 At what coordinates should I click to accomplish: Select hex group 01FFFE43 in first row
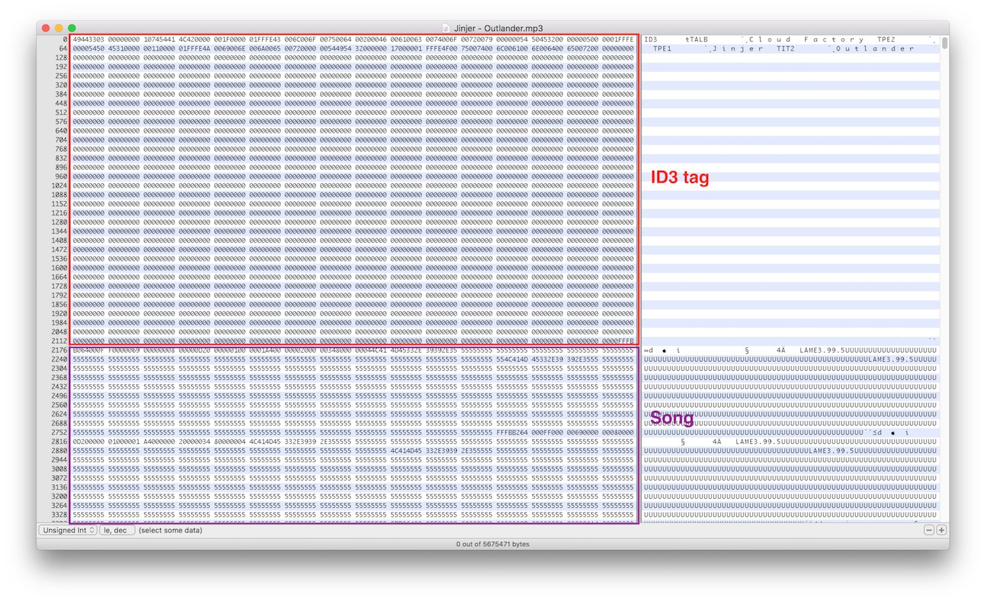coord(265,39)
